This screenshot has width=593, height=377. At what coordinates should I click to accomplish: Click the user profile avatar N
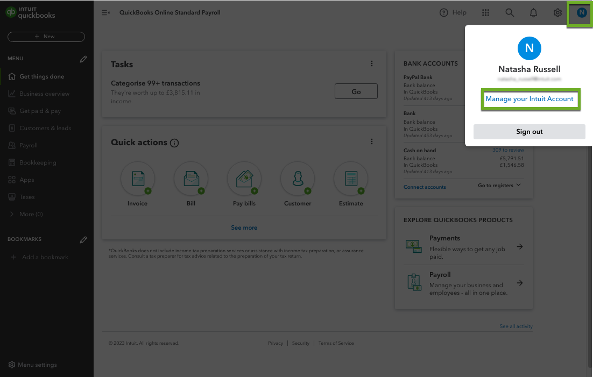tap(581, 13)
